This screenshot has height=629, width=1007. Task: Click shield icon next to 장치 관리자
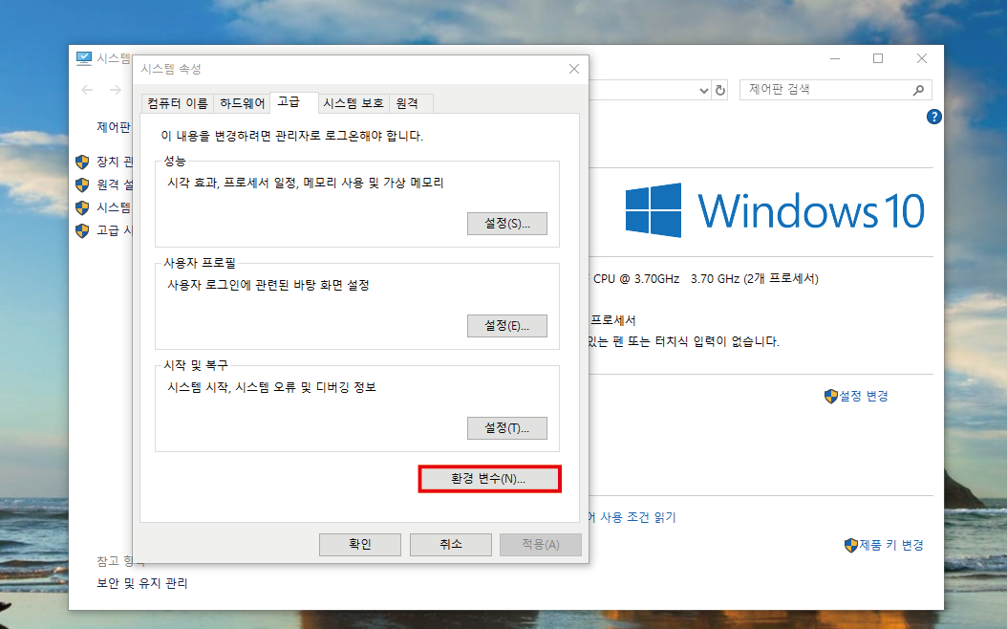[x=82, y=162]
